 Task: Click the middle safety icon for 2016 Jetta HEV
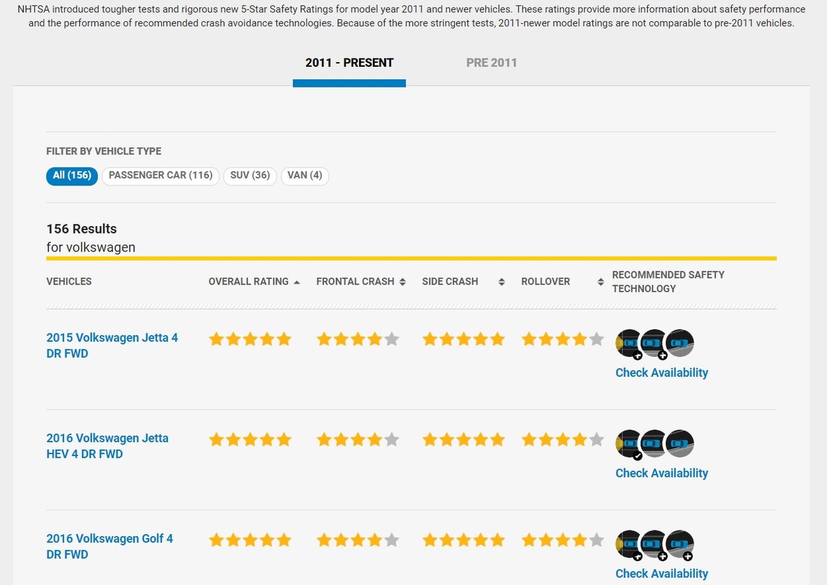point(654,444)
